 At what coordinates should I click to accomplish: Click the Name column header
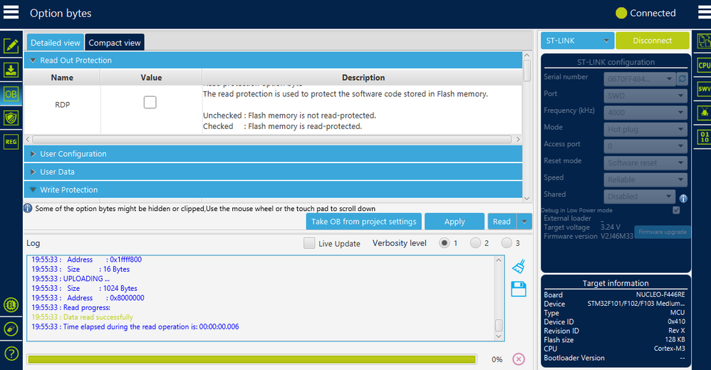(x=62, y=78)
